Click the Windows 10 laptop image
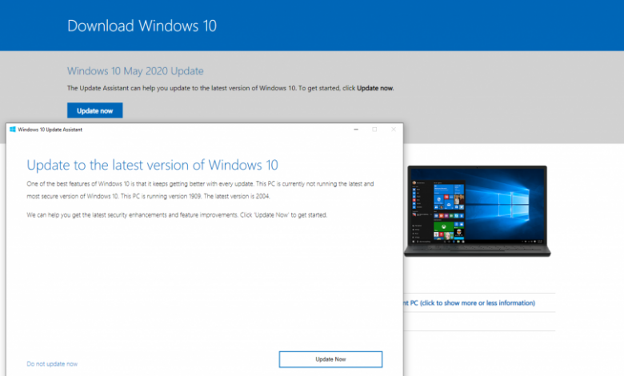This screenshot has width=624, height=376. pos(477,211)
